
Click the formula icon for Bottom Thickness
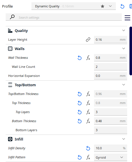(x=88, y=121)
